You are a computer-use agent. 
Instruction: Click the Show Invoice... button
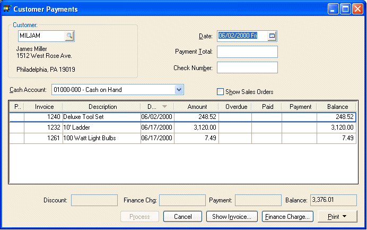[232, 216]
